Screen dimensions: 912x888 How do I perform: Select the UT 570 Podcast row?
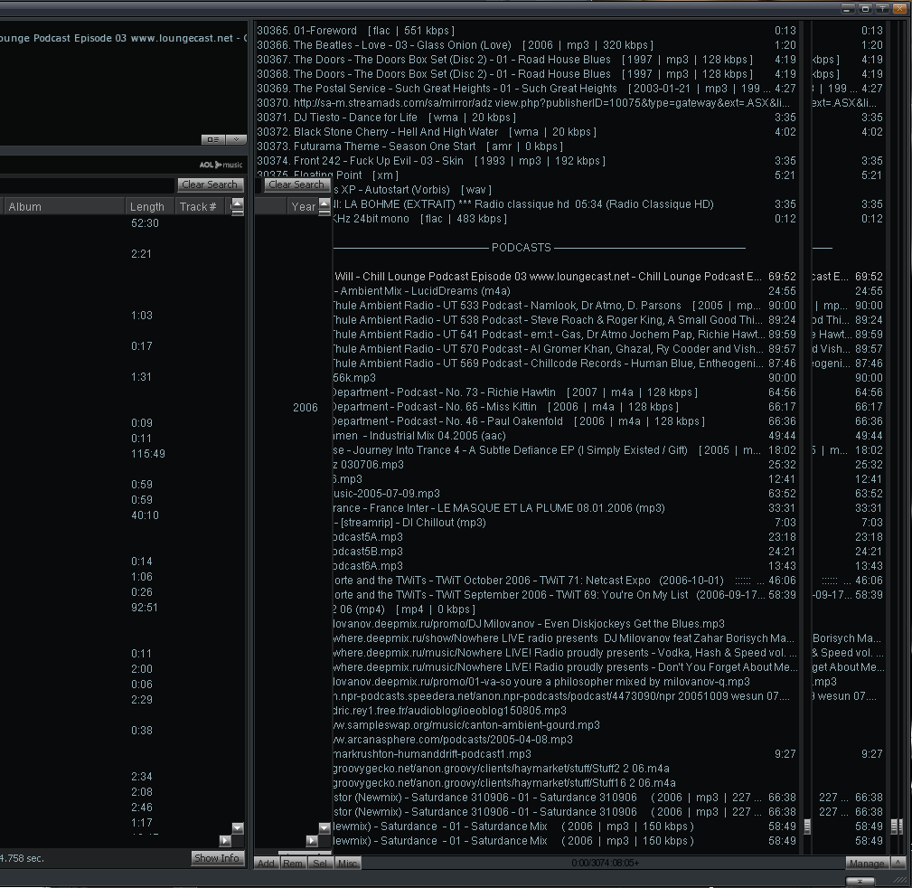[x=565, y=349]
